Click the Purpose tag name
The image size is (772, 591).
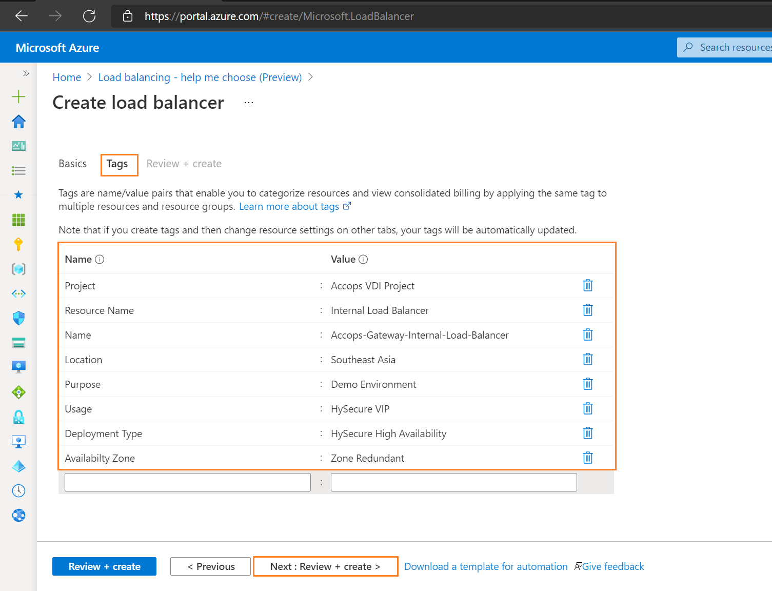(83, 384)
